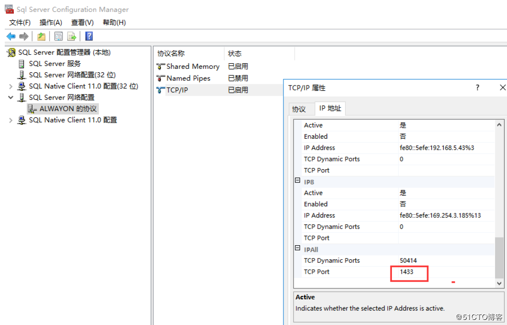Expand SQL Native Client 11.0 配置(32 位) node
The width and height of the screenshot is (507, 325).
tap(10, 86)
